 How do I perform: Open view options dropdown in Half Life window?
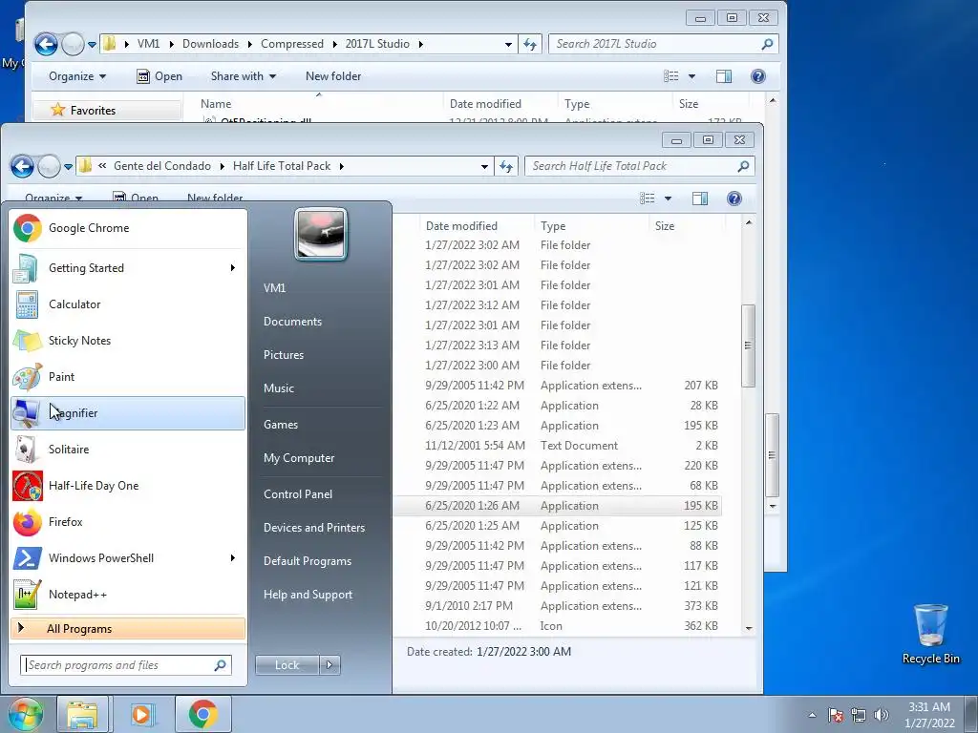click(x=668, y=199)
